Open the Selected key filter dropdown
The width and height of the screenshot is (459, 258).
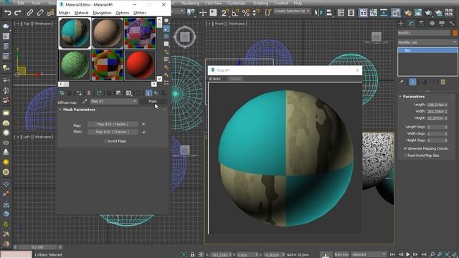pyautogui.click(x=369, y=254)
